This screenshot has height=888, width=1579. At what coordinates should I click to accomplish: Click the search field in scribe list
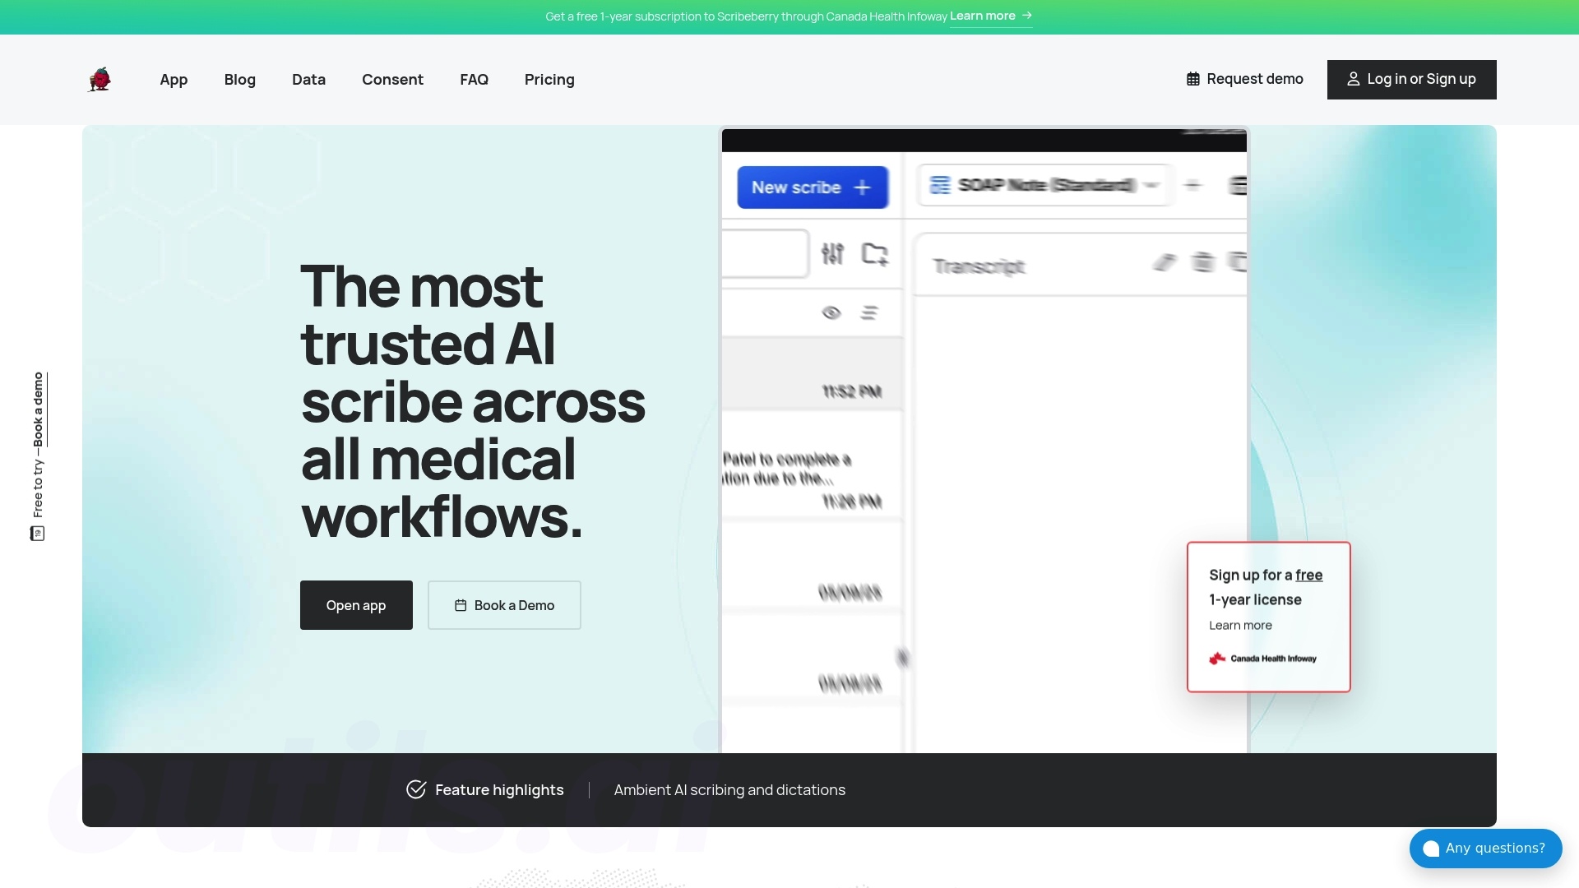[763, 254]
